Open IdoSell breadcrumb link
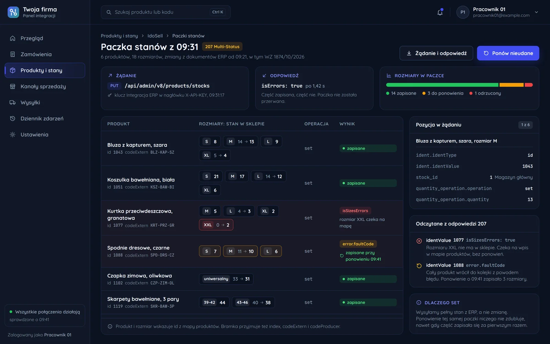The height and width of the screenshot is (344, 550). tap(155, 36)
